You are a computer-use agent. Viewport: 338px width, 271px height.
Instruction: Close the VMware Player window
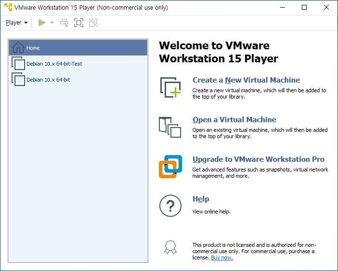pyautogui.click(x=326, y=7)
